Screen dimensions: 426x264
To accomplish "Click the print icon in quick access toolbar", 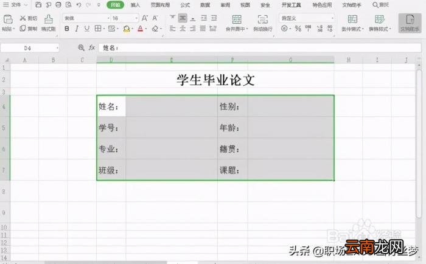I will (58, 5).
